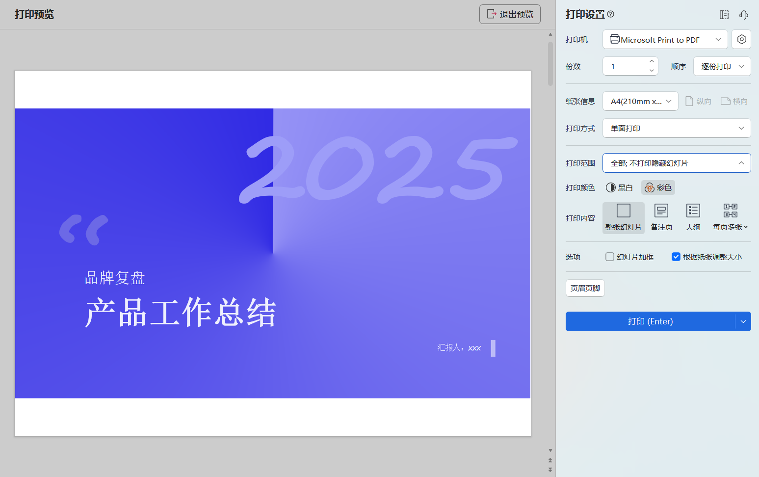
Task: Switch print color to 黑白
Action: pyautogui.click(x=619, y=187)
